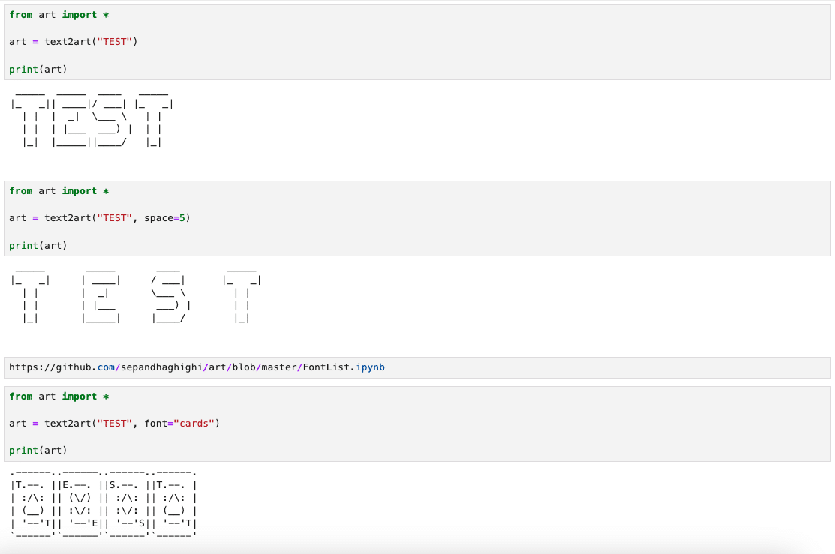The height and width of the screenshot is (554, 835).
Task: Click 'print(art)' in the second cell
Action: (x=38, y=246)
